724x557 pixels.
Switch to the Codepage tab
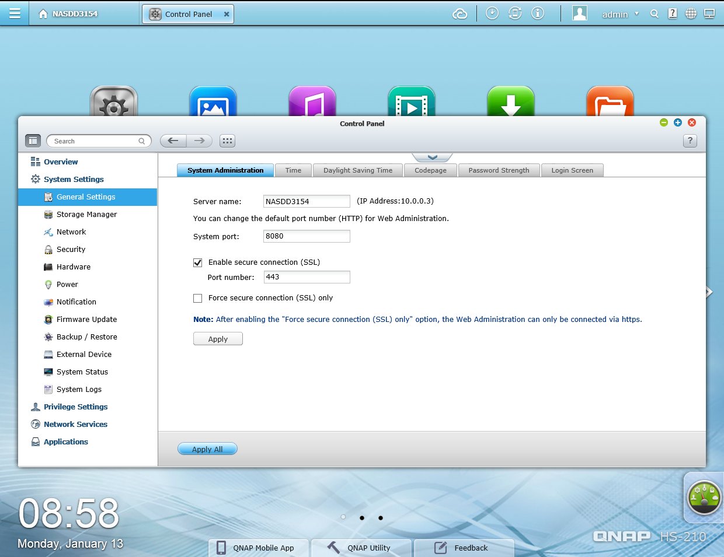coord(430,170)
